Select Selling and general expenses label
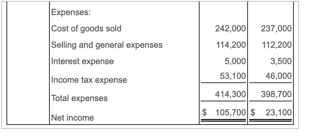Viewport: 314px width, 136px height. (107, 45)
